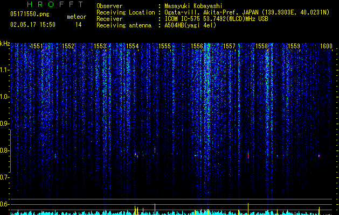Click the tallest yellow peak just before 1555
Viewport: 339px width, 215px height.
tap(155, 209)
